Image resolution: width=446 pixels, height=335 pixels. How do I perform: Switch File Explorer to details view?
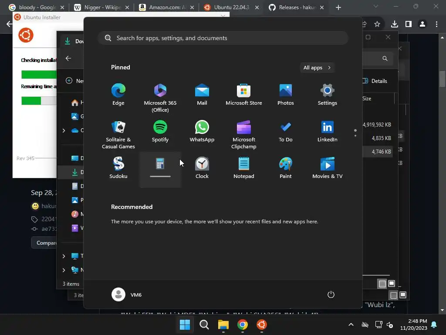tap(382, 284)
